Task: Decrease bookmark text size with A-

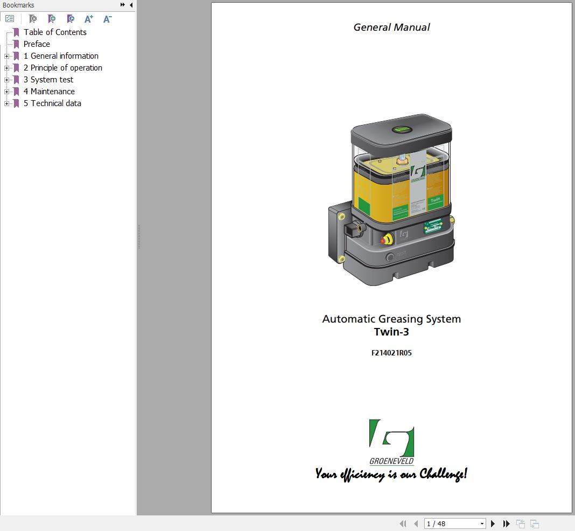Action: (x=107, y=19)
